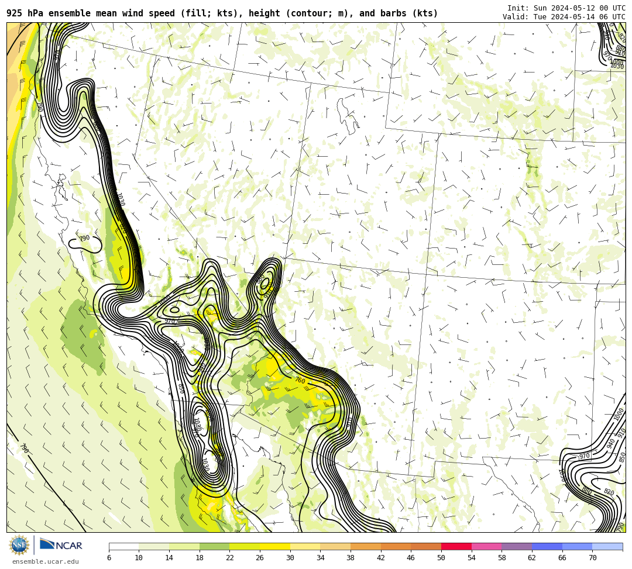Choose the light orange 34–38 kts swatch

(335, 546)
